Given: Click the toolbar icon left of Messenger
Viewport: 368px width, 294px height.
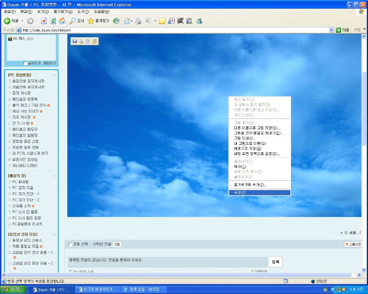Looking at the screenshot, I should point(189,21).
